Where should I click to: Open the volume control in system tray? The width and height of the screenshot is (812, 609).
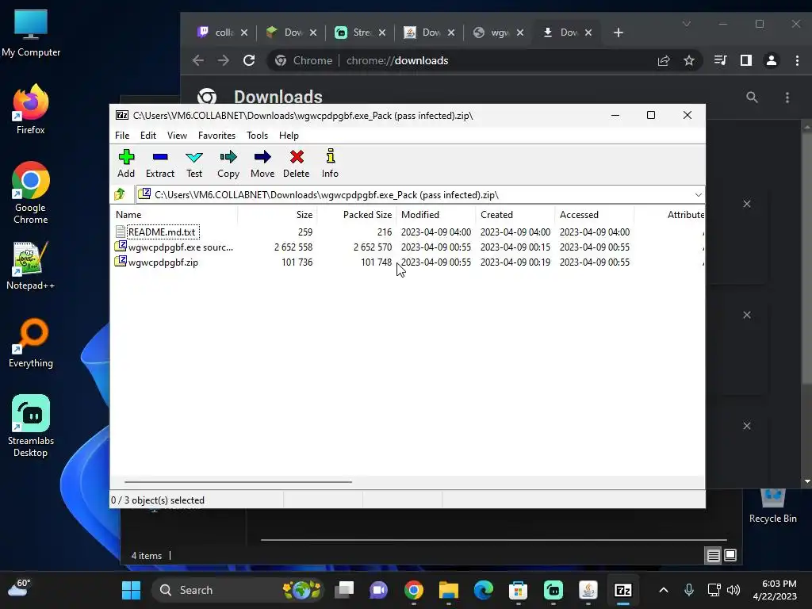click(x=733, y=590)
